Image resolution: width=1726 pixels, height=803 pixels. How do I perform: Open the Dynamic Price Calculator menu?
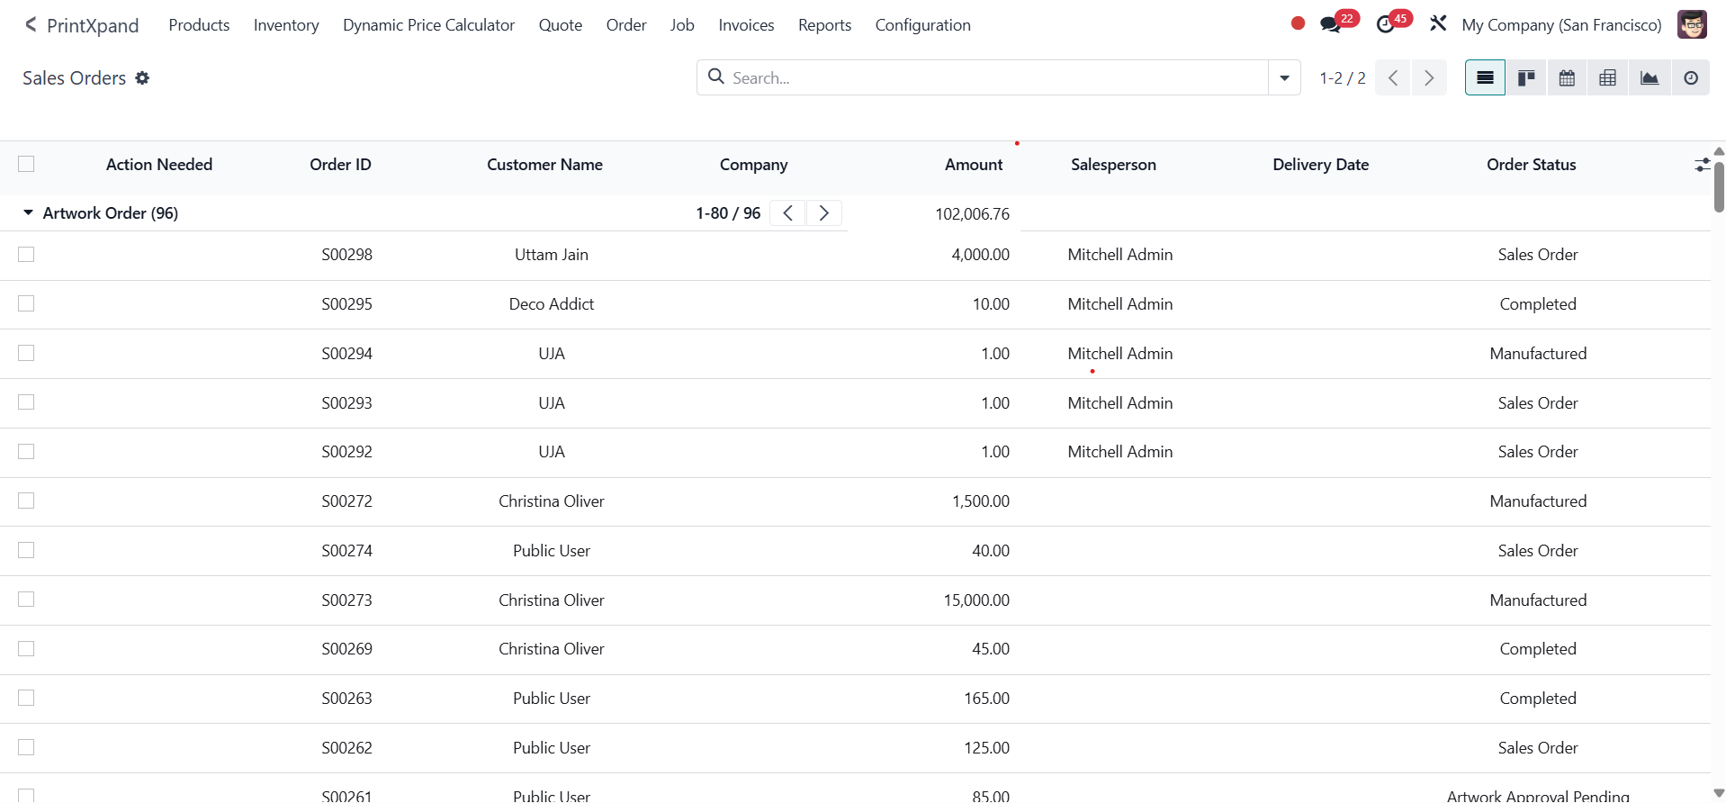coord(428,25)
